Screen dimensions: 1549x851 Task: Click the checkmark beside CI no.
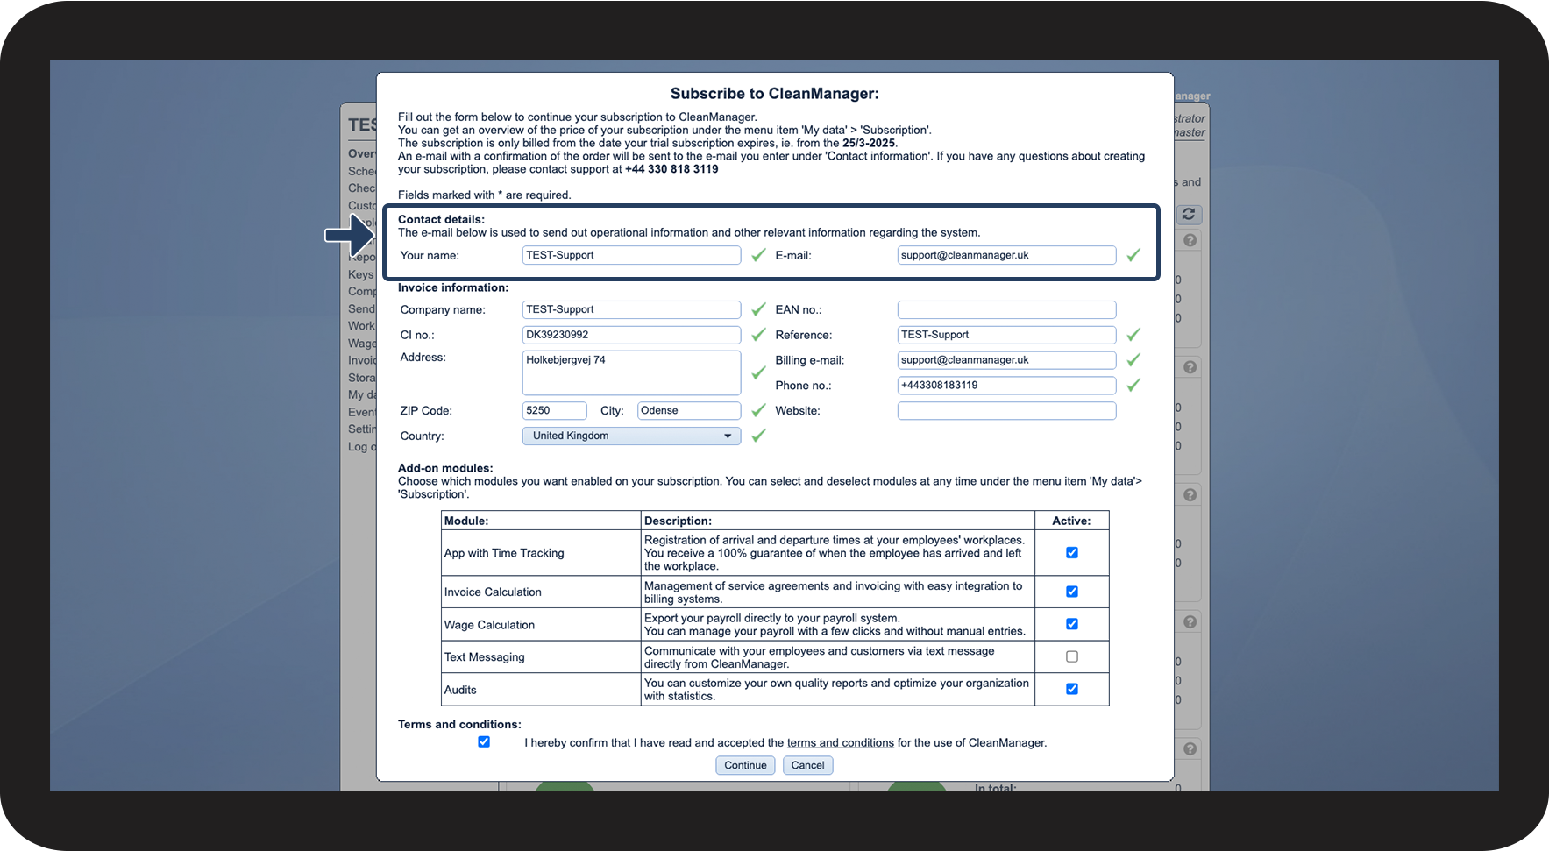tap(758, 335)
